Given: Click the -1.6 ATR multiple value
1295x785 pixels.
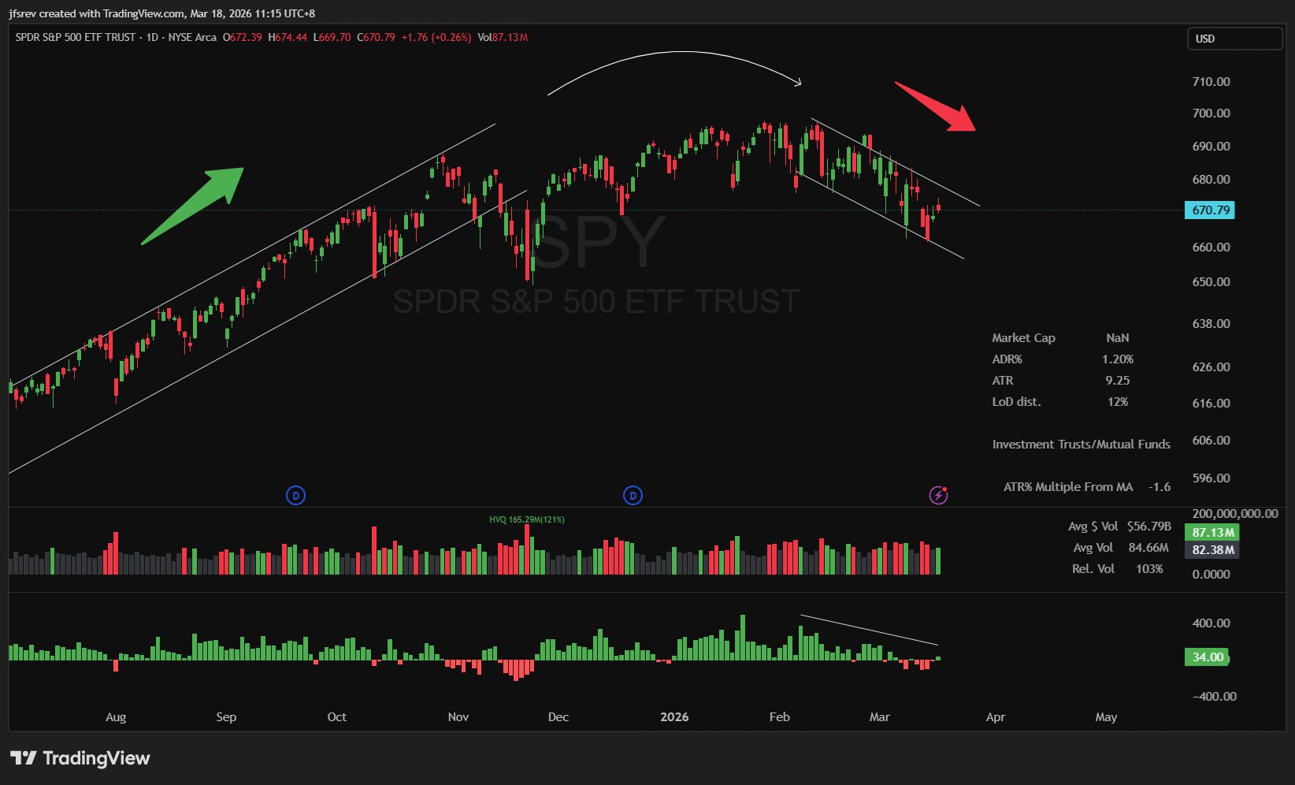Looking at the screenshot, I should [1160, 487].
